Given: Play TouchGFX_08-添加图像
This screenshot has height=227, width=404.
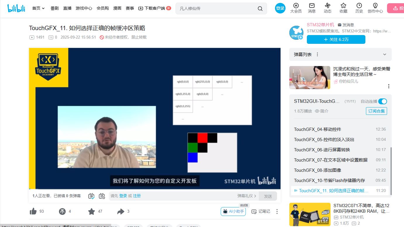Looking at the screenshot, I should [340, 170].
